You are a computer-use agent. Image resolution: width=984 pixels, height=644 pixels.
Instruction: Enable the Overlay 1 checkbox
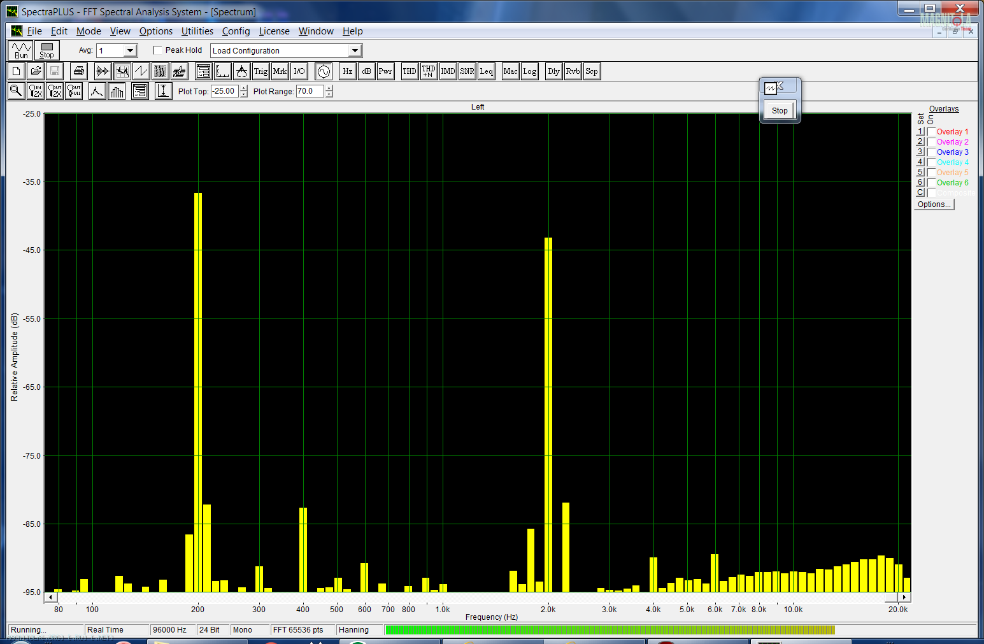pos(931,132)
